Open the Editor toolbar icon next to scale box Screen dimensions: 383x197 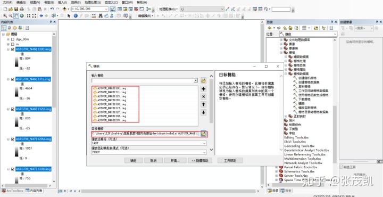point(113,9)
